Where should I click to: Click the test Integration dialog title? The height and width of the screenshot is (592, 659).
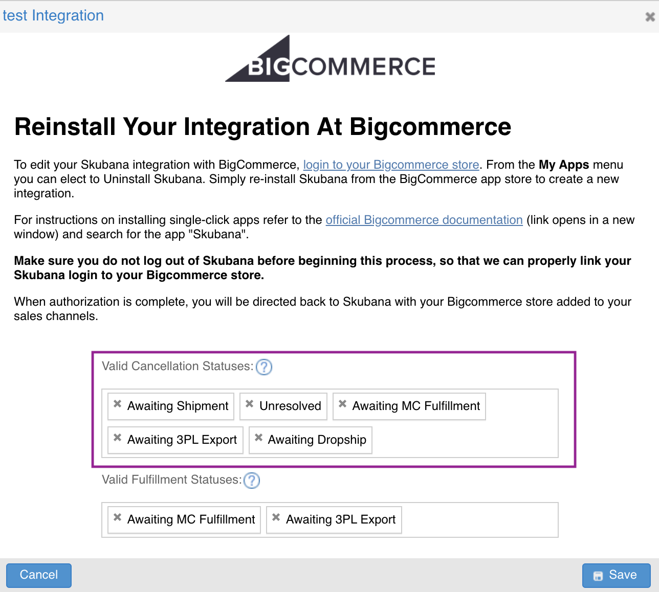coord(53,15)
